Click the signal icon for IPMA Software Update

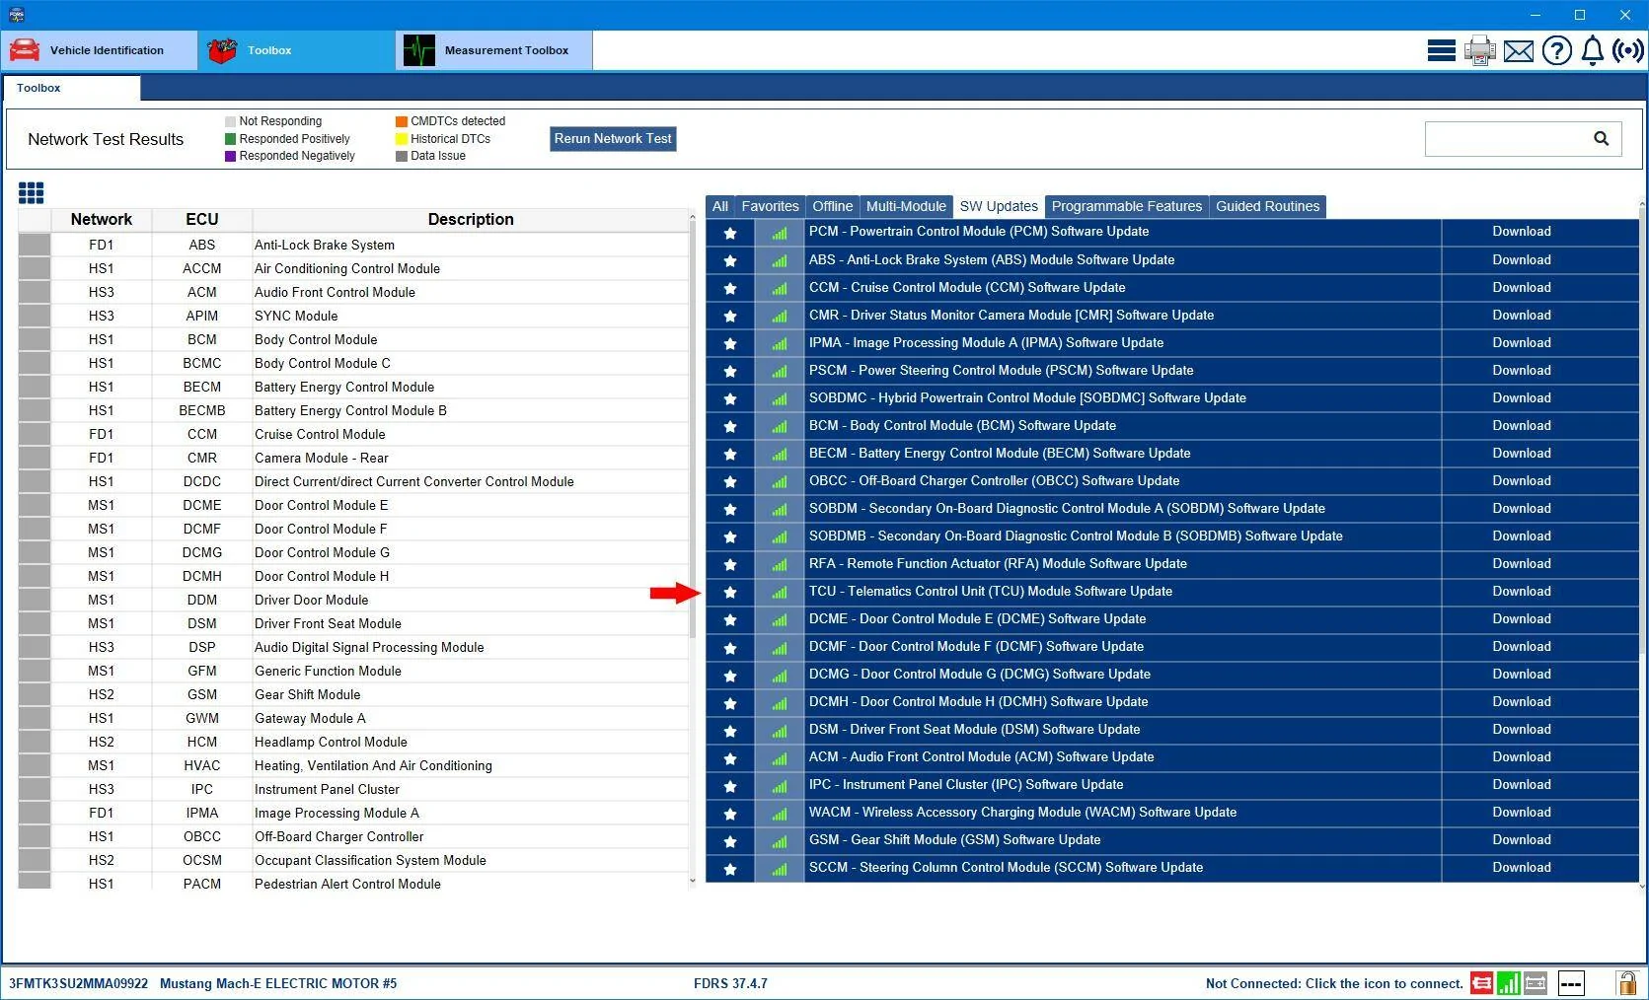(780, 344)
